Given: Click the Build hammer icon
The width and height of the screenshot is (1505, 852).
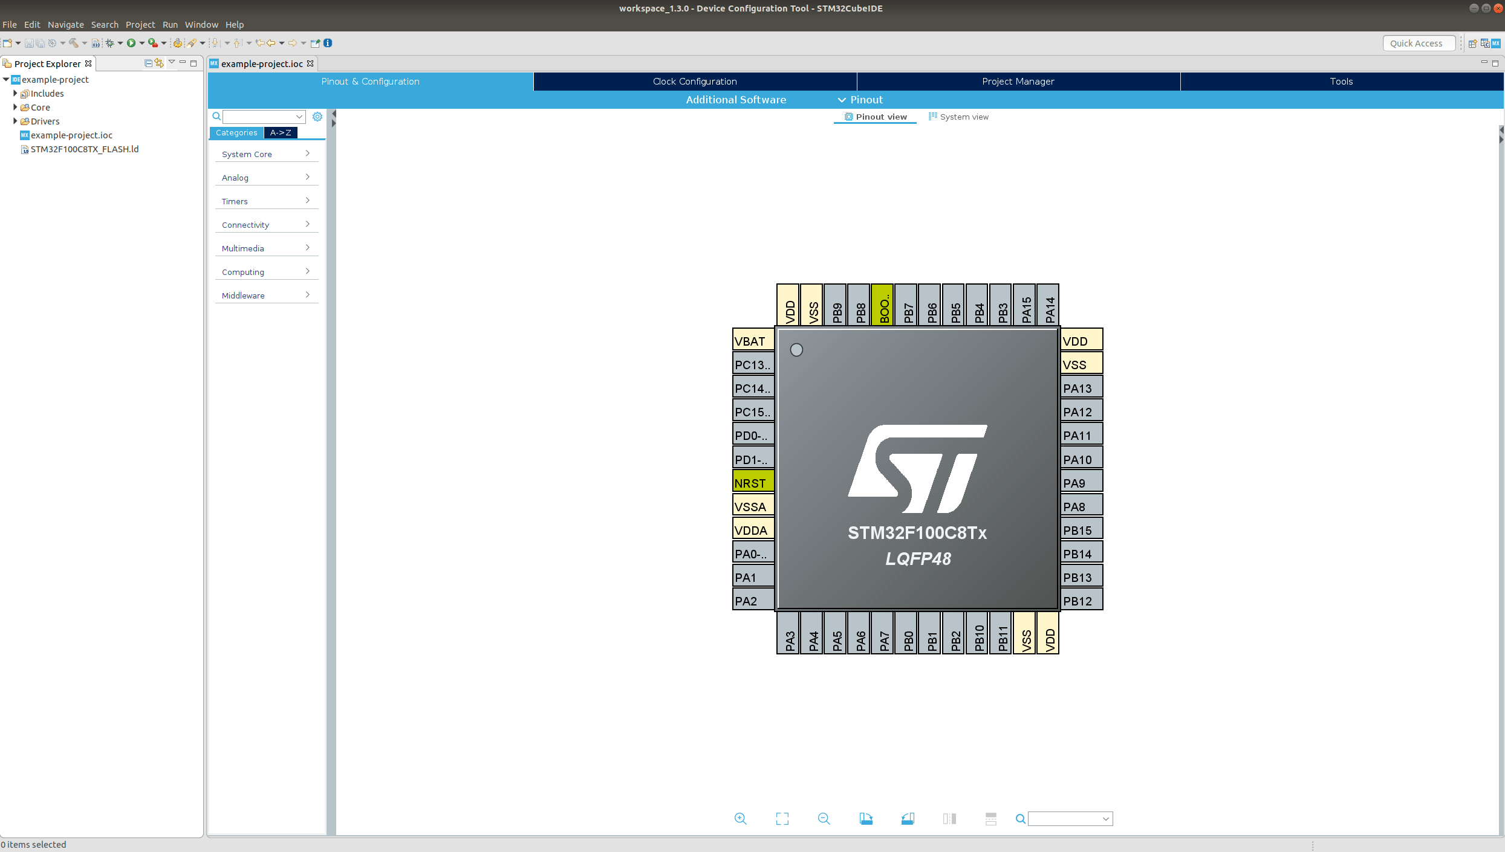Looking at the screenshot, I should [74, 43].
